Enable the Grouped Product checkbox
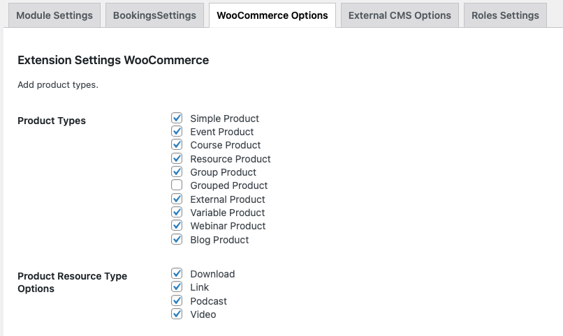Viewport: 563px width, 336px height. click(x=177, y=185)
